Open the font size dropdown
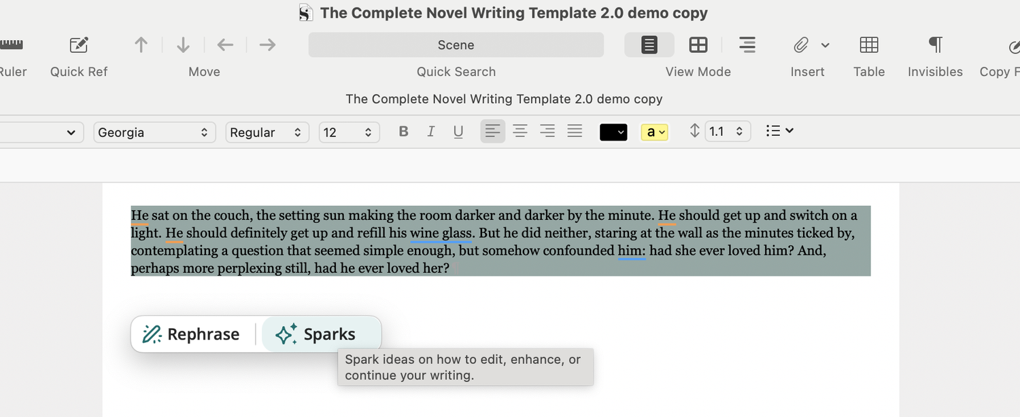This screenshot has height=417, width=1020. click(x=349, y=132)
